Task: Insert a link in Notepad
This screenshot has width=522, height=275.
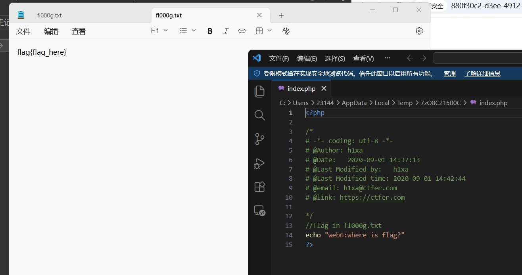Action: [242, 31]
